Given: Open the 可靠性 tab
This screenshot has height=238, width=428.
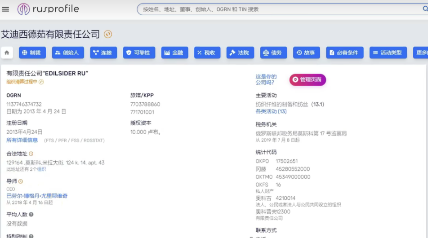Looking at the screenshot, I should tap(139, 53).
